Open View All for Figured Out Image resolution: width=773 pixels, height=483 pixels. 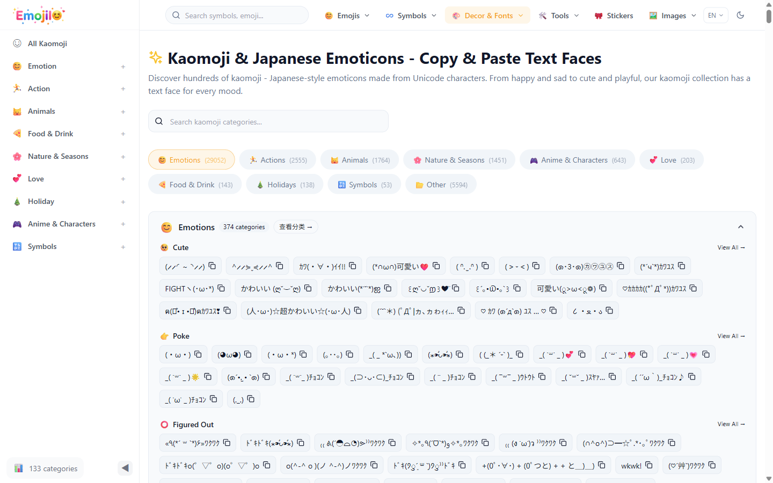coord(731,424)
